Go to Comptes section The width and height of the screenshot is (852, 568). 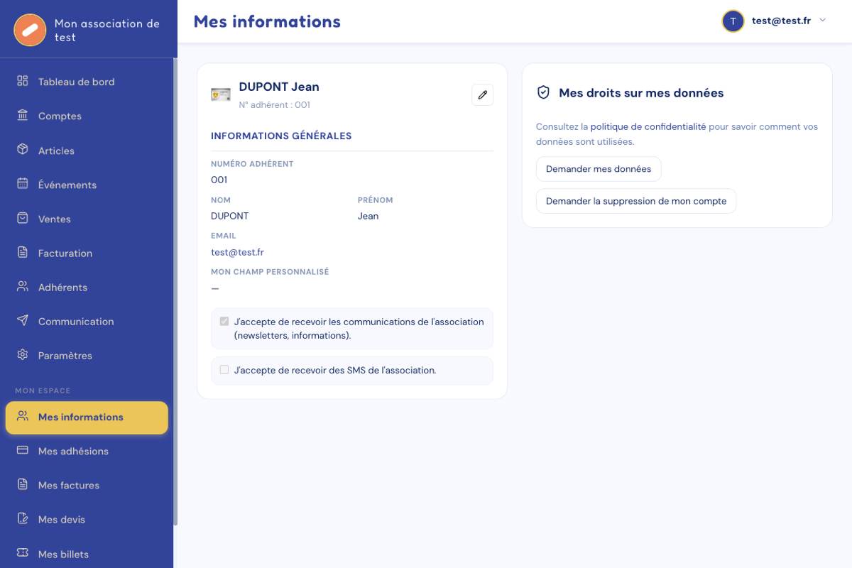point(87,116)
